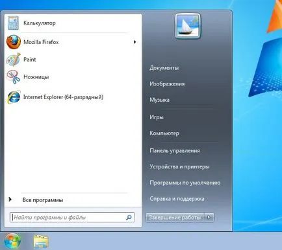The image size is (282, 250).
Task: Open the Calculator app icon
Action: click(13, 23)
